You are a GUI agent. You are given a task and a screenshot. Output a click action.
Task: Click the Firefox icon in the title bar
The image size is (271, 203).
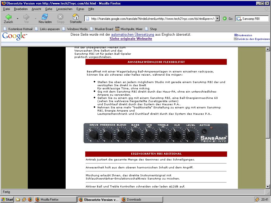3,3
